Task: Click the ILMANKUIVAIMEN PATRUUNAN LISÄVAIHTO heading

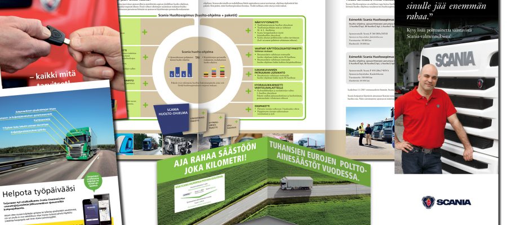Action: coord(269,70)
